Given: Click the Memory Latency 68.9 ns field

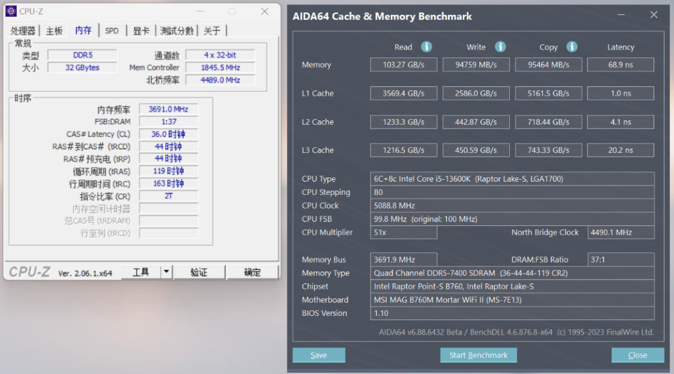Looking at the screenshot, I should pyautogui.click(x=621, y=64).
